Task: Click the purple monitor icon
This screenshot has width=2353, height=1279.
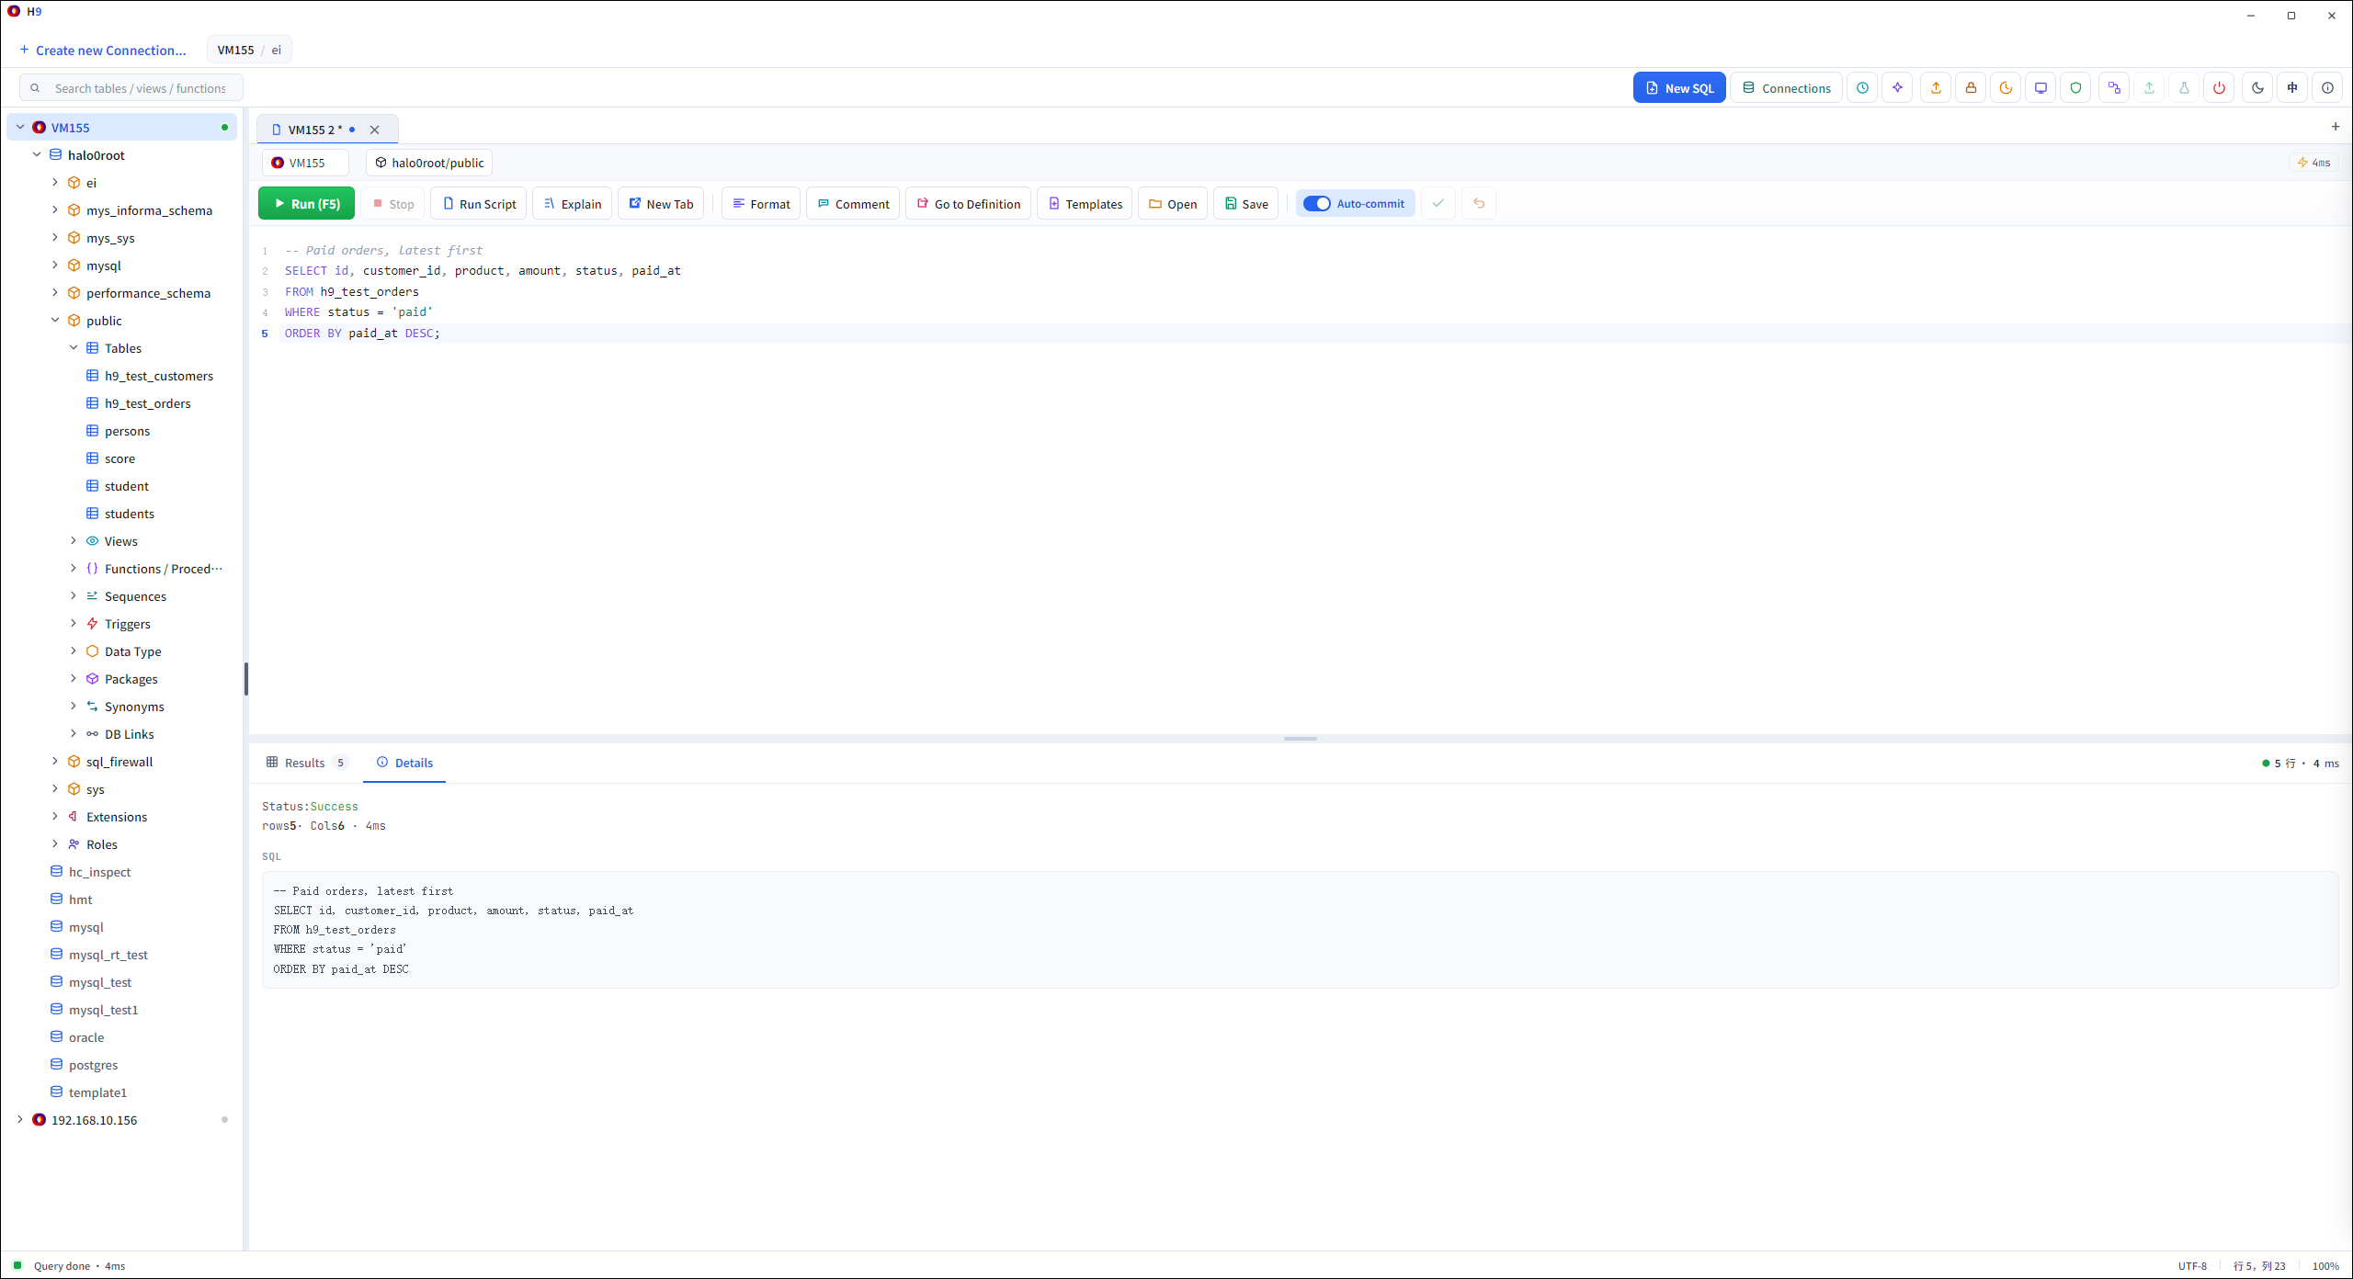Action: pos(2040,88)
